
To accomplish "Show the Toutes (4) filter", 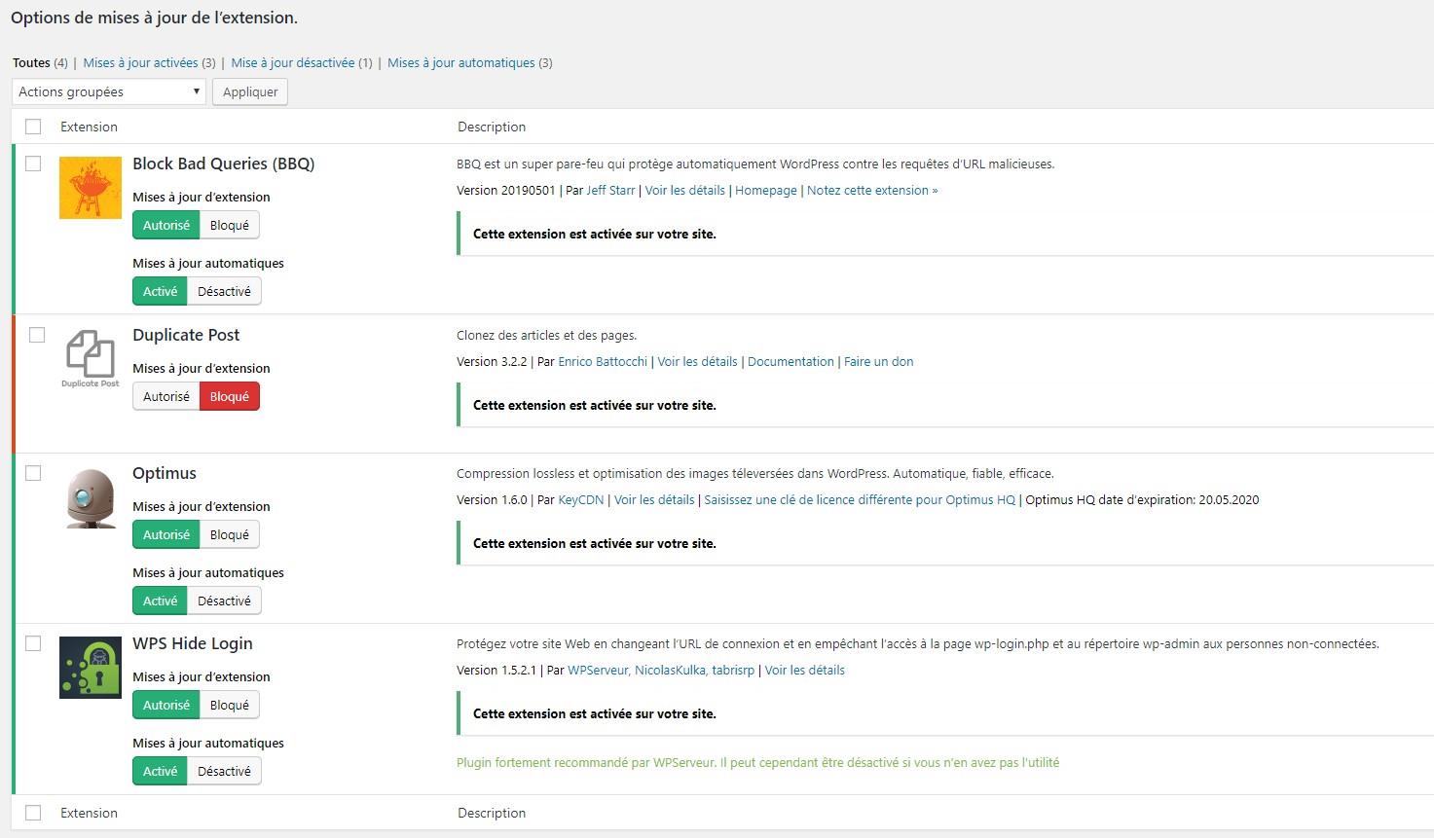I will click(40, 62).
